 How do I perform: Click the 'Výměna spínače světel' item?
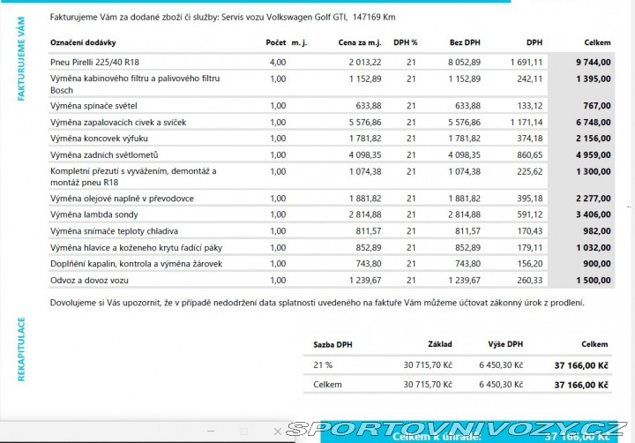point(93,106)
